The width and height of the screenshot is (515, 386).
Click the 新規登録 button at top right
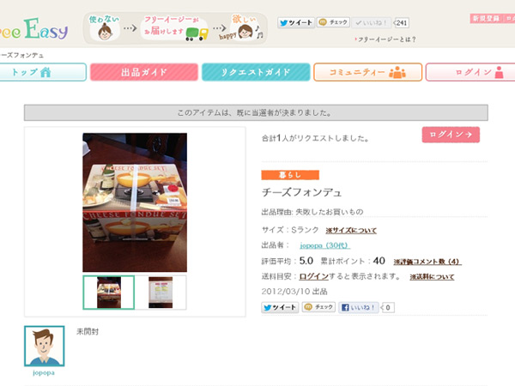[x=486, y=18]
